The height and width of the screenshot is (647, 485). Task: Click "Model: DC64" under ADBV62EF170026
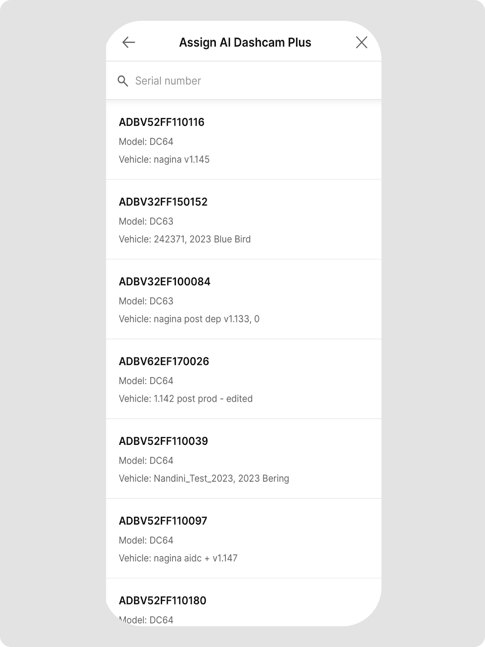146,381
